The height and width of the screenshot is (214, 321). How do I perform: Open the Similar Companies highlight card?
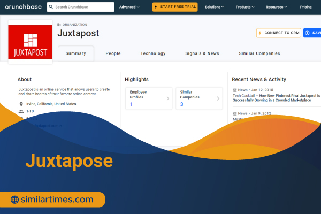199,98
